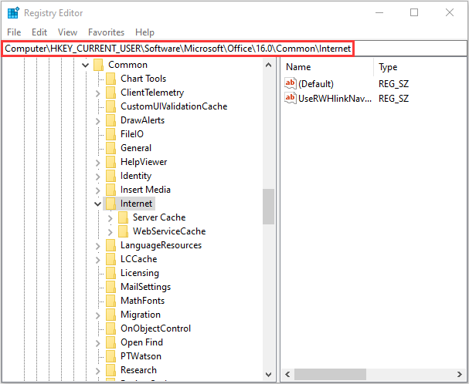Expand the Migration key
The height and width of the screenshot is (384, 469).
[x=98, y=315]
